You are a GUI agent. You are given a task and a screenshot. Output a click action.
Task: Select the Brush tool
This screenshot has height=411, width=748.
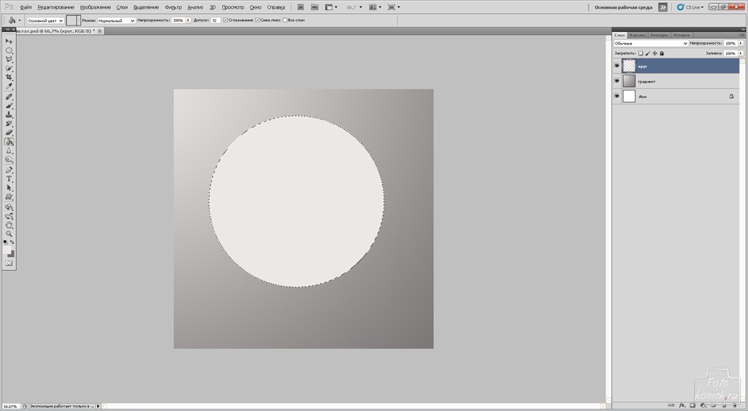click(x=9, y=106)
